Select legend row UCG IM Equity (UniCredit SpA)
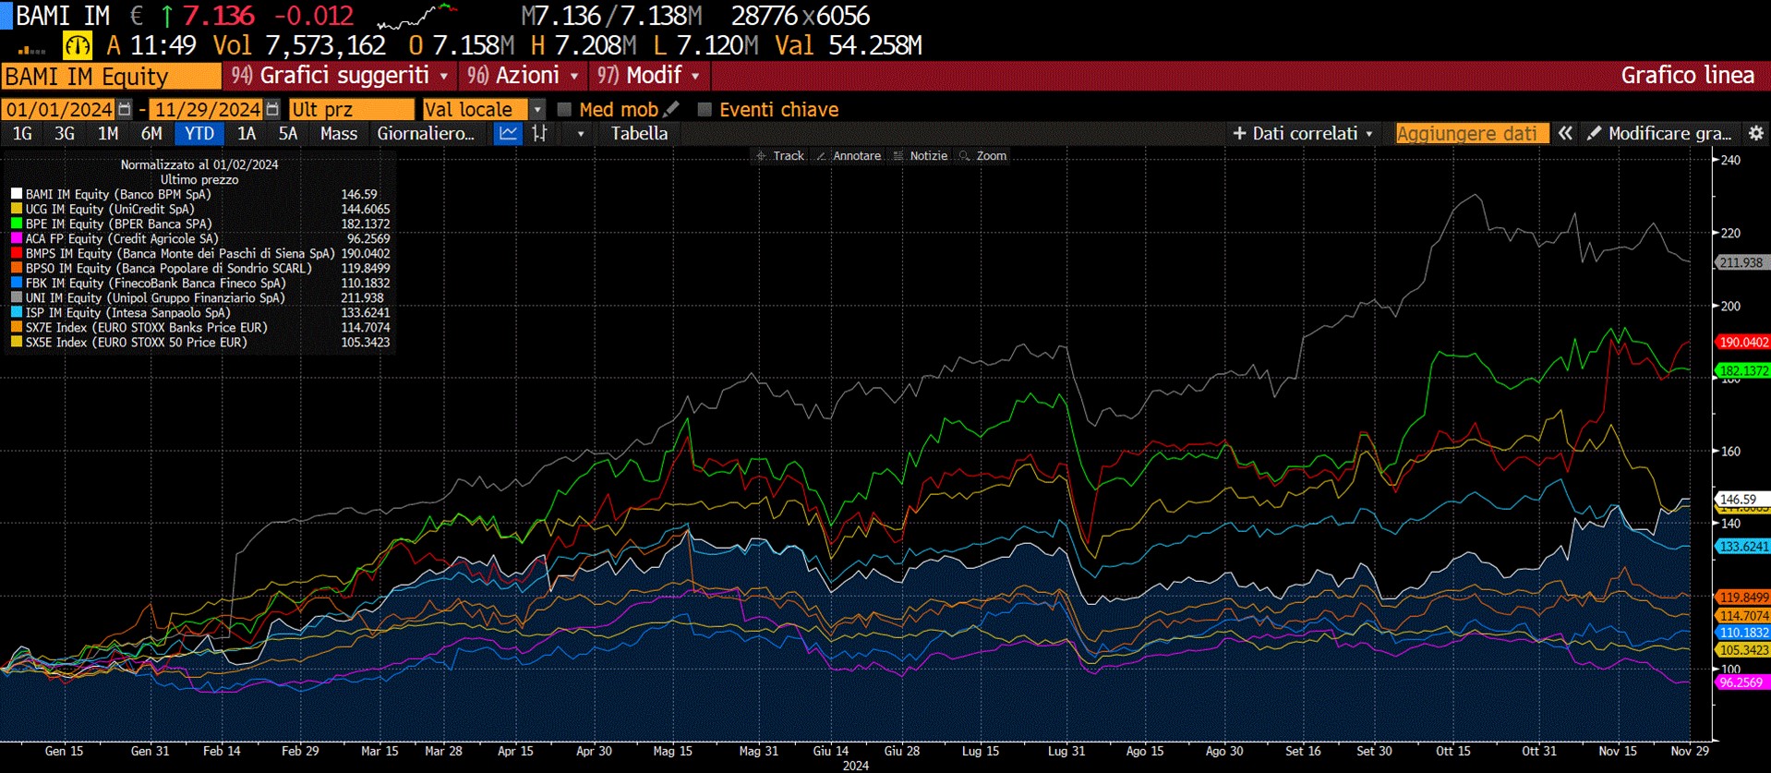Screen dimensions: 1771x773 coord(200,209)
